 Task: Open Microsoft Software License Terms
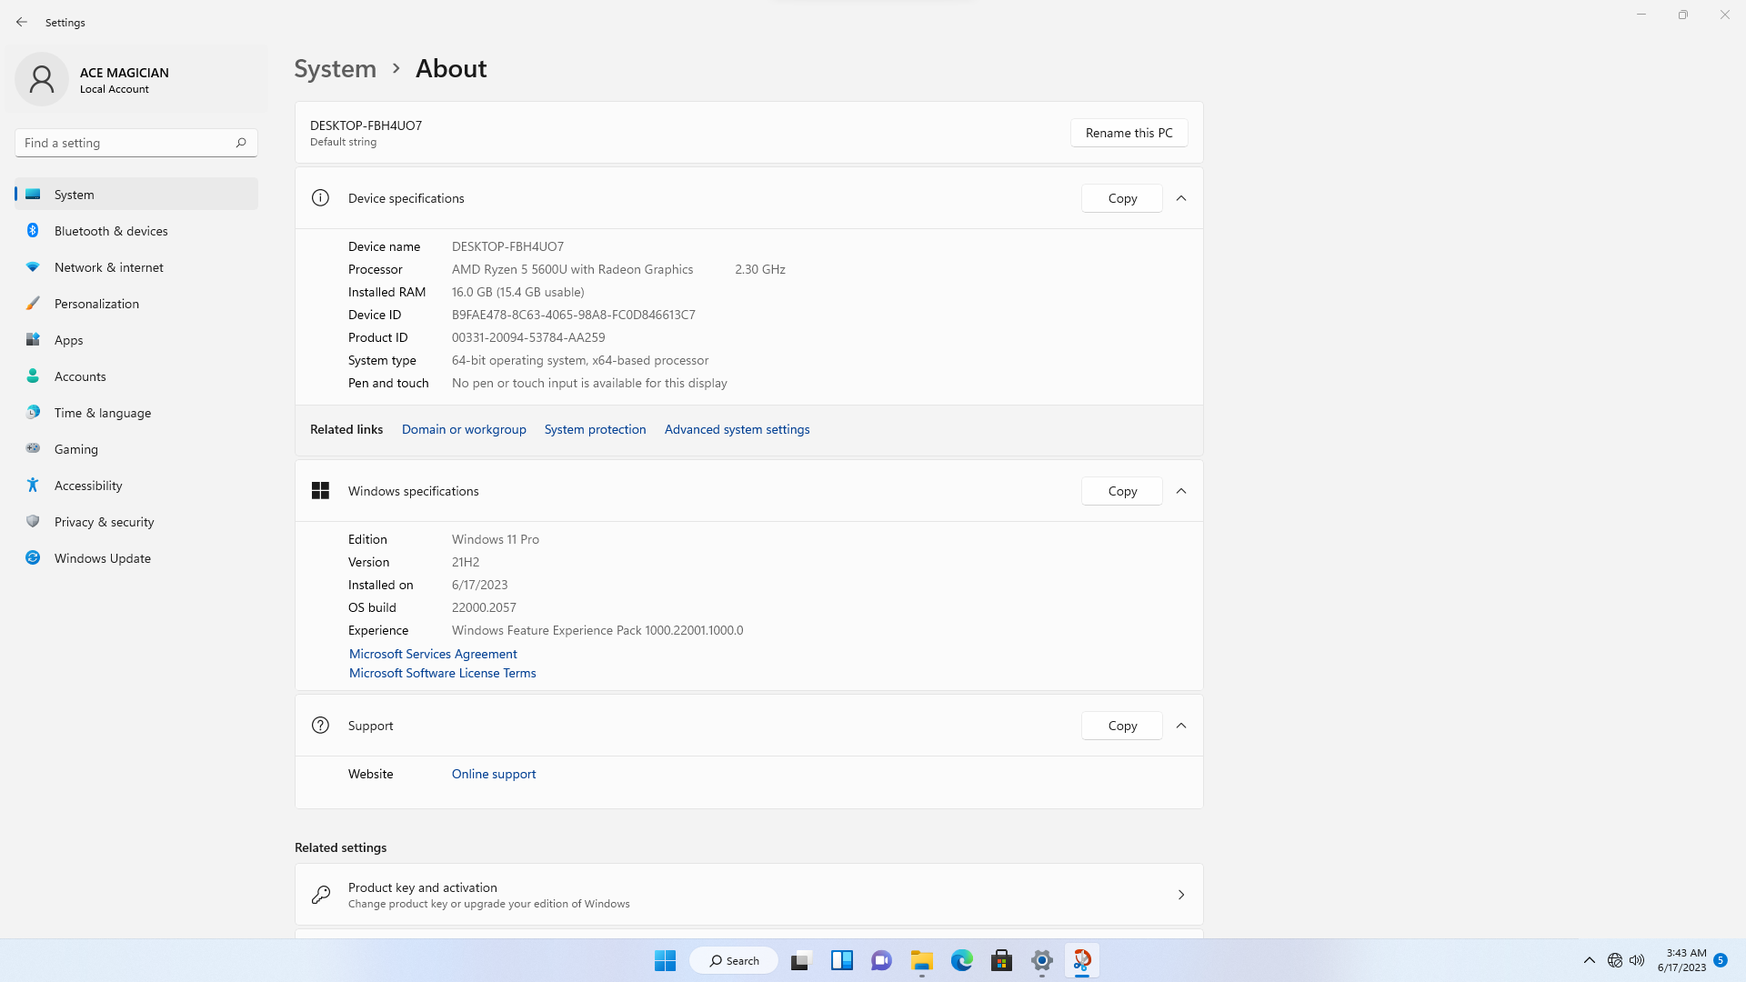tap(442, 673)
